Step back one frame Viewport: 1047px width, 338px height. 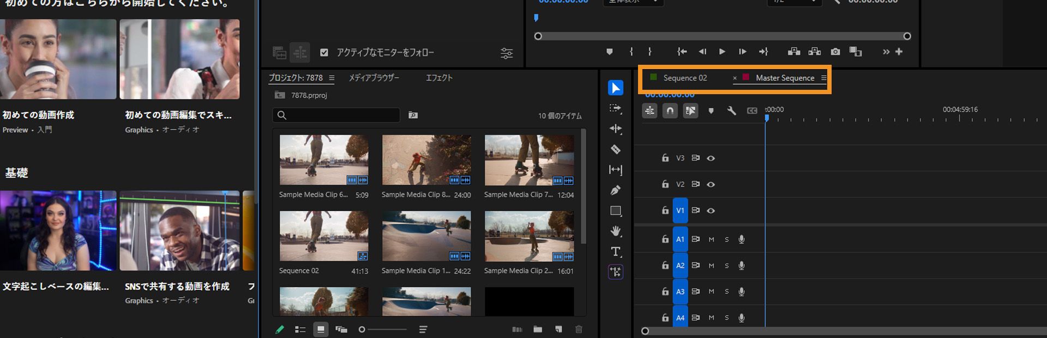pyautogui.click(x=702, y=52)
